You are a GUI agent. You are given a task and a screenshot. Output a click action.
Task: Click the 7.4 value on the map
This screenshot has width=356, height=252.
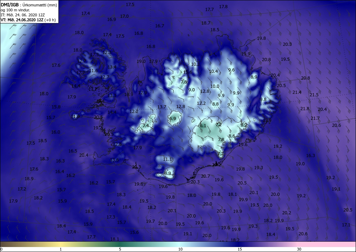pos(146,125)
